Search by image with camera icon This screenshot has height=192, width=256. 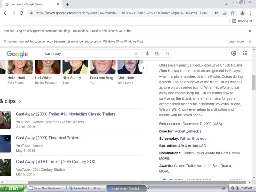(x=157, y=53)
